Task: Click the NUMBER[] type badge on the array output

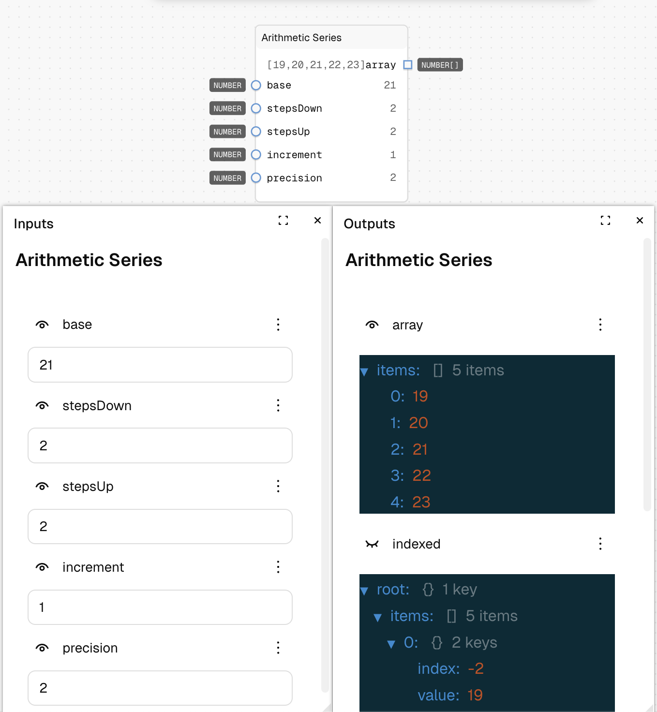Action: pyautogui.click(x=440, y=65)
